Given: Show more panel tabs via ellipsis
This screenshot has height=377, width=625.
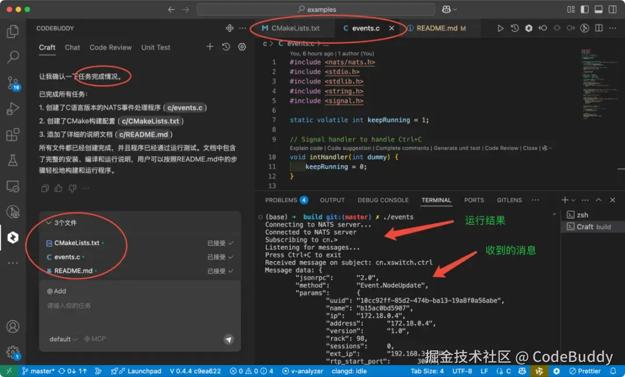Looking at the screenshot, I should tap(535, 200).
